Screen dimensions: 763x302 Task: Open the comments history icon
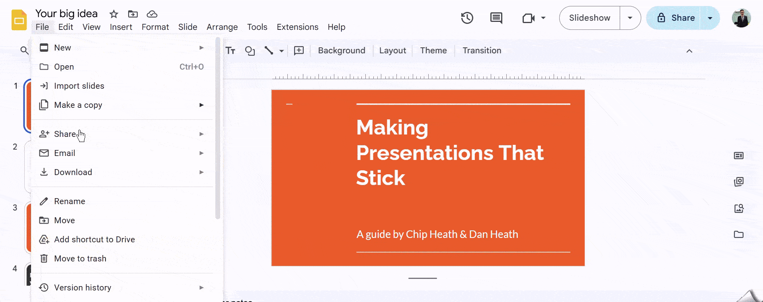point(496,18)
